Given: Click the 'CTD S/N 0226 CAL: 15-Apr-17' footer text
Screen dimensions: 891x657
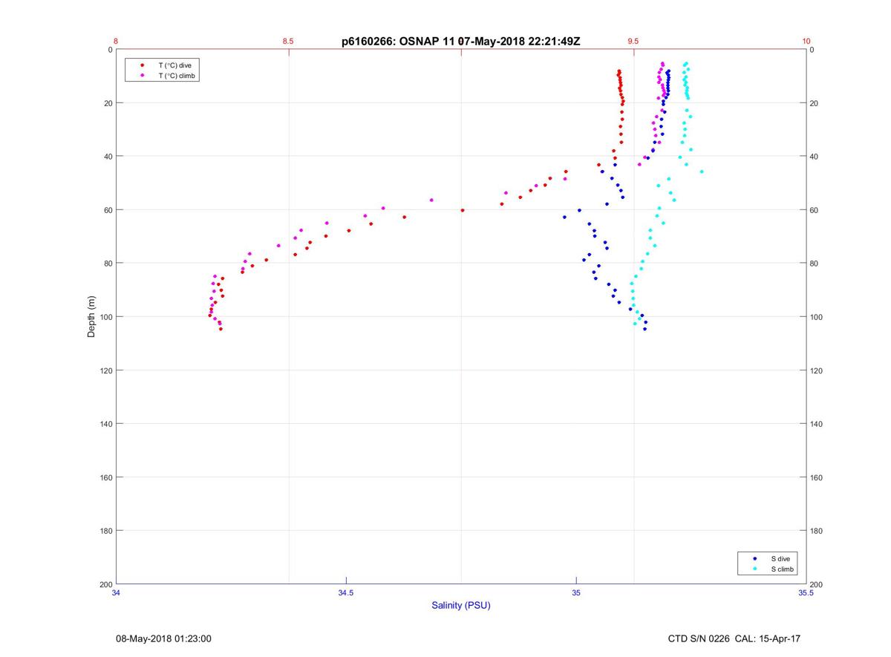Looking at the screenshot, I should click(x=734, y=638).
